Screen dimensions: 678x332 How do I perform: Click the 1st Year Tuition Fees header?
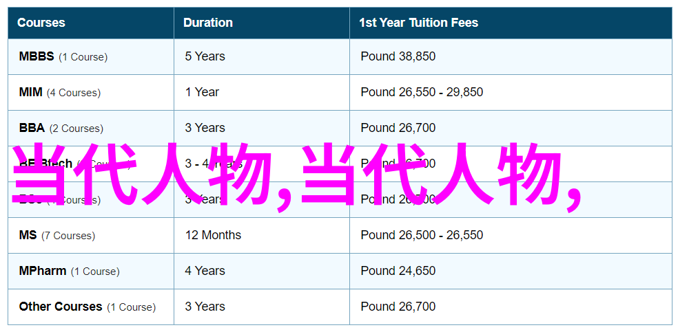[418, 23]
